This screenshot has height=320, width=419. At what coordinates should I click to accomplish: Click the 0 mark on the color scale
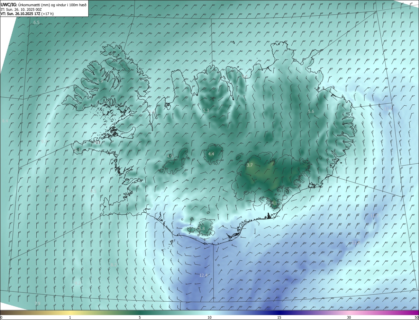click(1, 317)
